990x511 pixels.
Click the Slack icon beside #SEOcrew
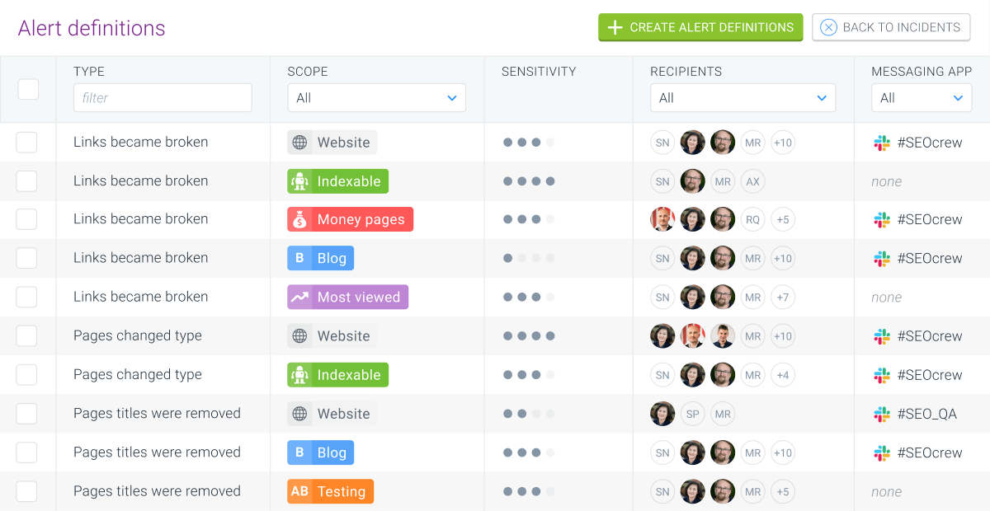point(882,142)
